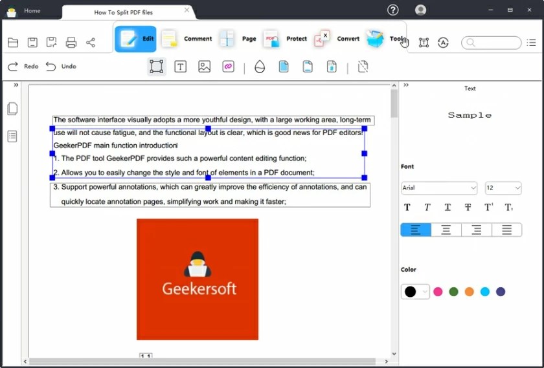Click the Undo arrow
Image resolution: width=544 pixels, height=368 pixels.
(x=51, y=66)
